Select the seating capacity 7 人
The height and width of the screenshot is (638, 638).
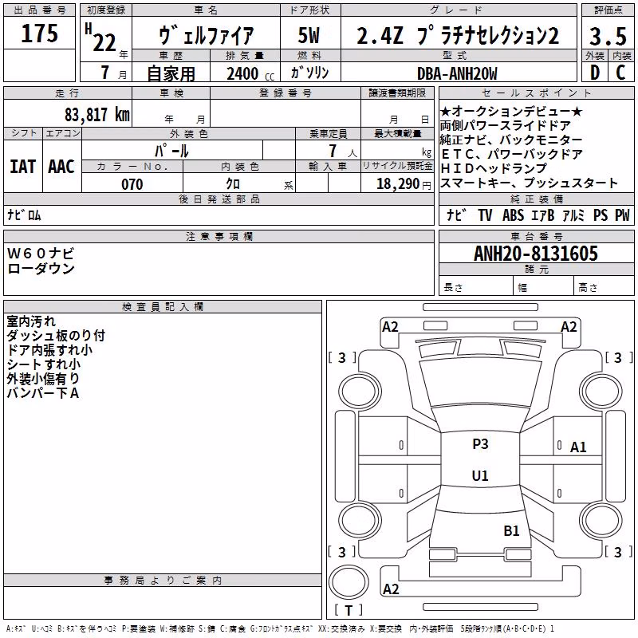point(343,151)
